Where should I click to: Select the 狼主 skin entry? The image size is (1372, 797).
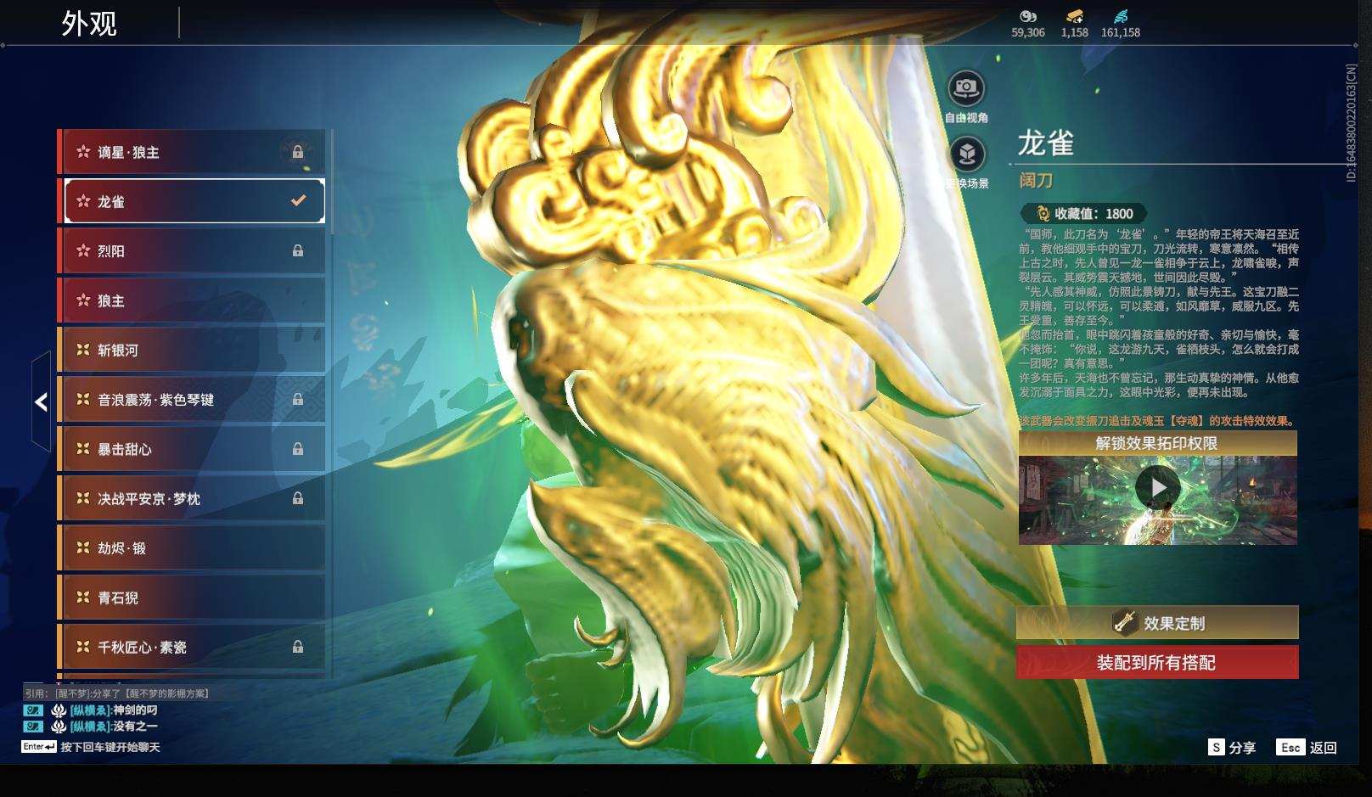pyautogui.click(x=191, y=300)
